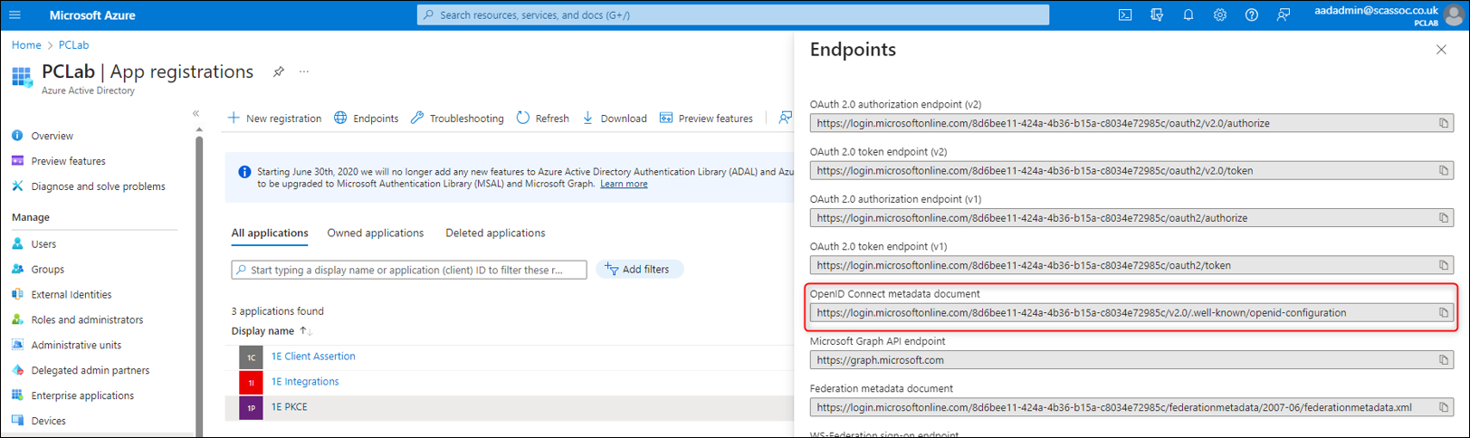Open portal settings gear icon
1470x438 pixels.
pyautogui.click(x=1220, y=15)
